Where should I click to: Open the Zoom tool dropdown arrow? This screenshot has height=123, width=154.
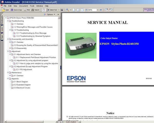71,10
